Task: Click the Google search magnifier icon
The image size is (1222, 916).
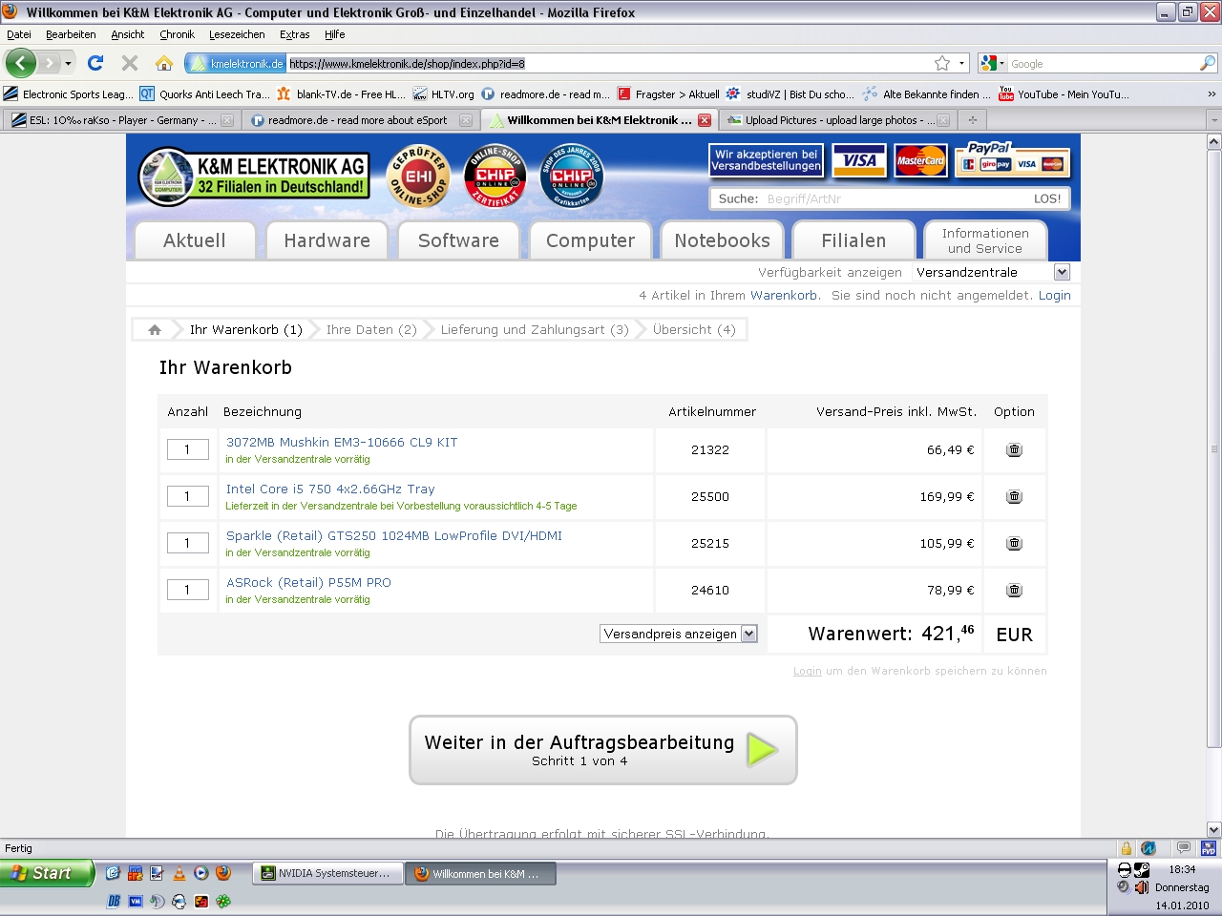Action: pos(1208,63)
